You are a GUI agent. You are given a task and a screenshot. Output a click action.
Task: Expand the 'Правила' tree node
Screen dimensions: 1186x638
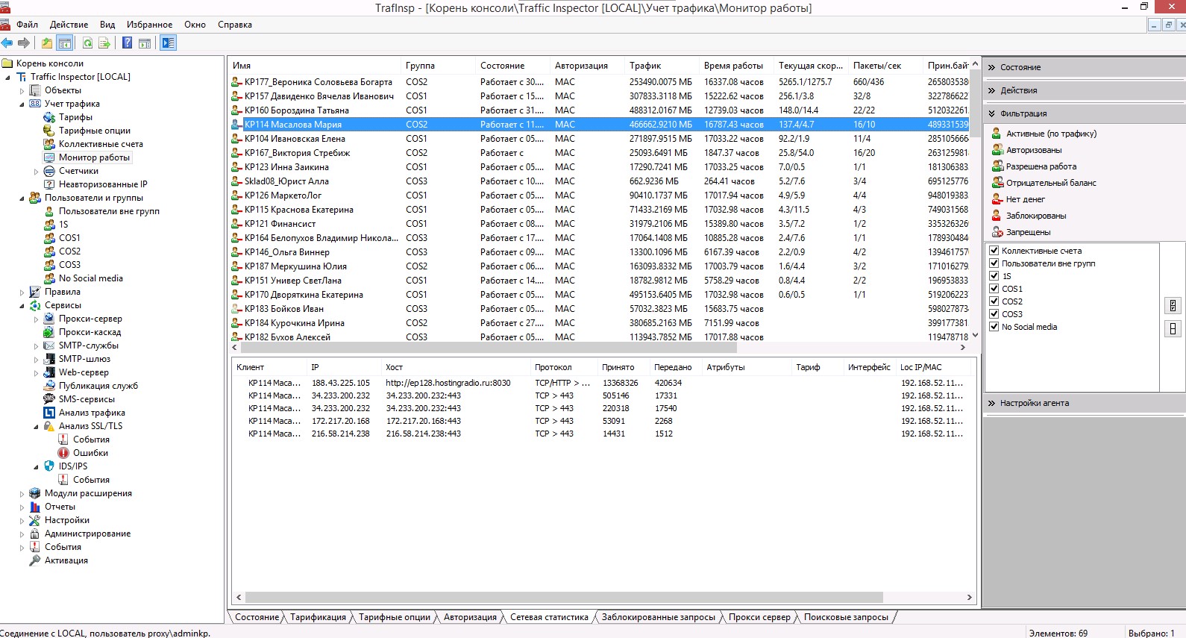pyautogui.click(x=22, y=292)
